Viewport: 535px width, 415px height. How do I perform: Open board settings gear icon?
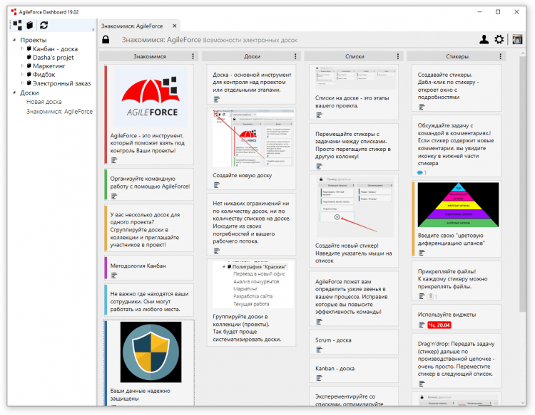tap(499, 39)
